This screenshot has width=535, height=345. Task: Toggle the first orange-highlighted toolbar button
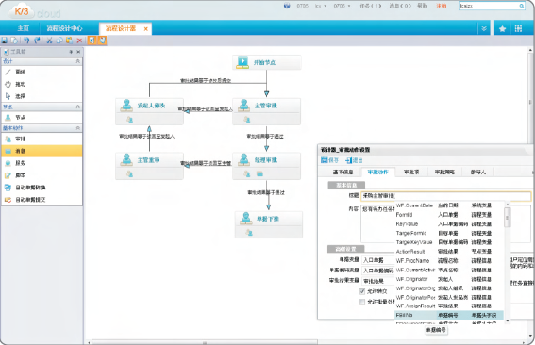click(92, 41)
